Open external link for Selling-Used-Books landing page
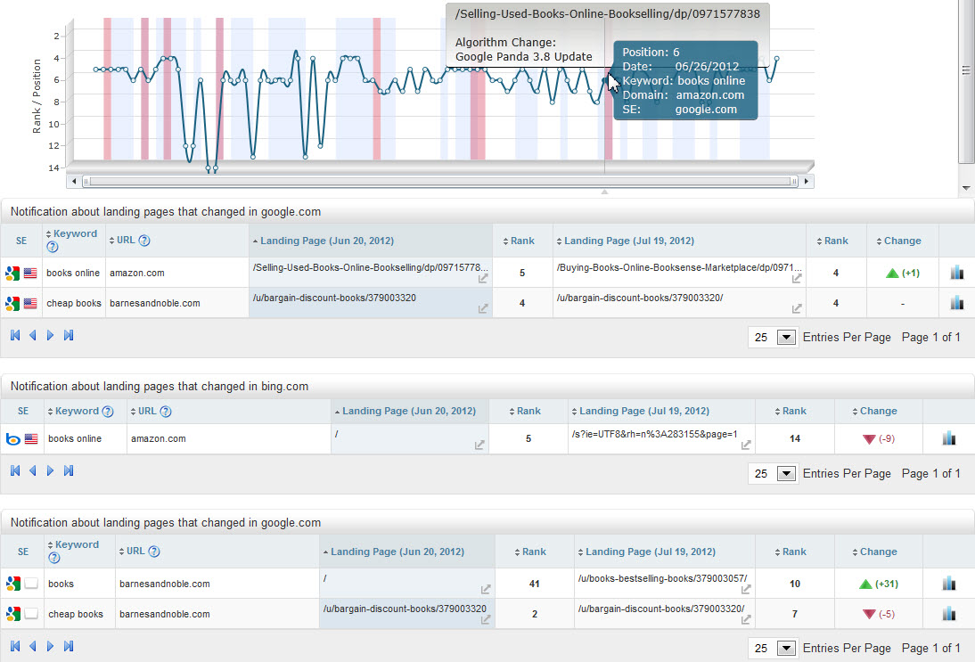This screenshot has width=975, height=662. click(483, 279)
